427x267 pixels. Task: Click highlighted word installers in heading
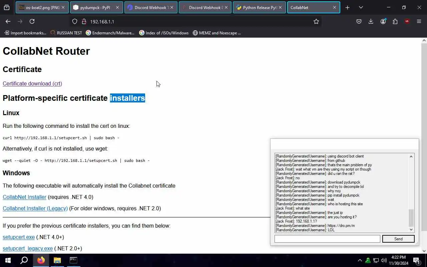pyautogui.click(x=127, y=98)
